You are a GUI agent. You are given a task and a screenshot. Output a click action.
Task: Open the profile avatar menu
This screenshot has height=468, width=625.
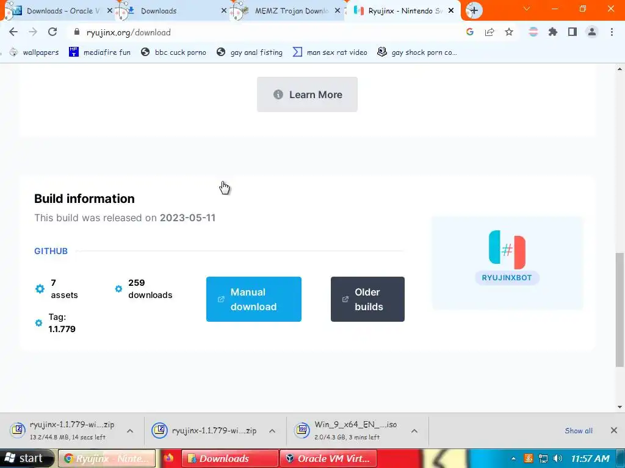pyautogui.click(x=592, y=32)
